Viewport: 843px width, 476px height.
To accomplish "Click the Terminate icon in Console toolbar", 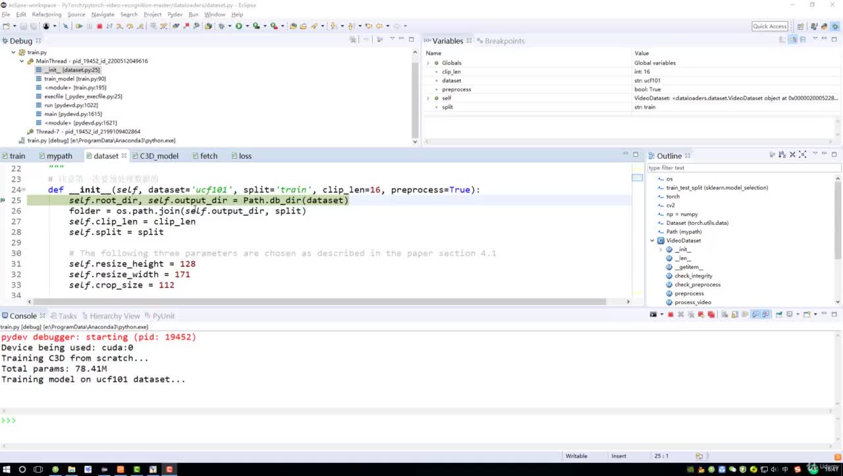I will 670,314.
